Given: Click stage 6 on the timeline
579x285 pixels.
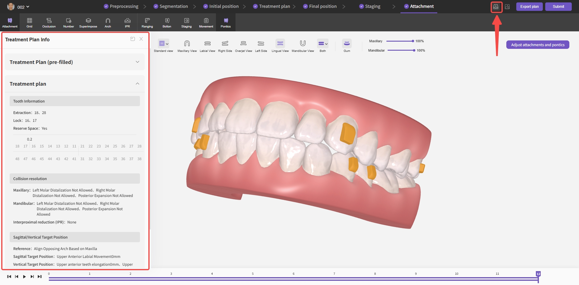Looking at the screenshot, I should click(x=293, y=274).
